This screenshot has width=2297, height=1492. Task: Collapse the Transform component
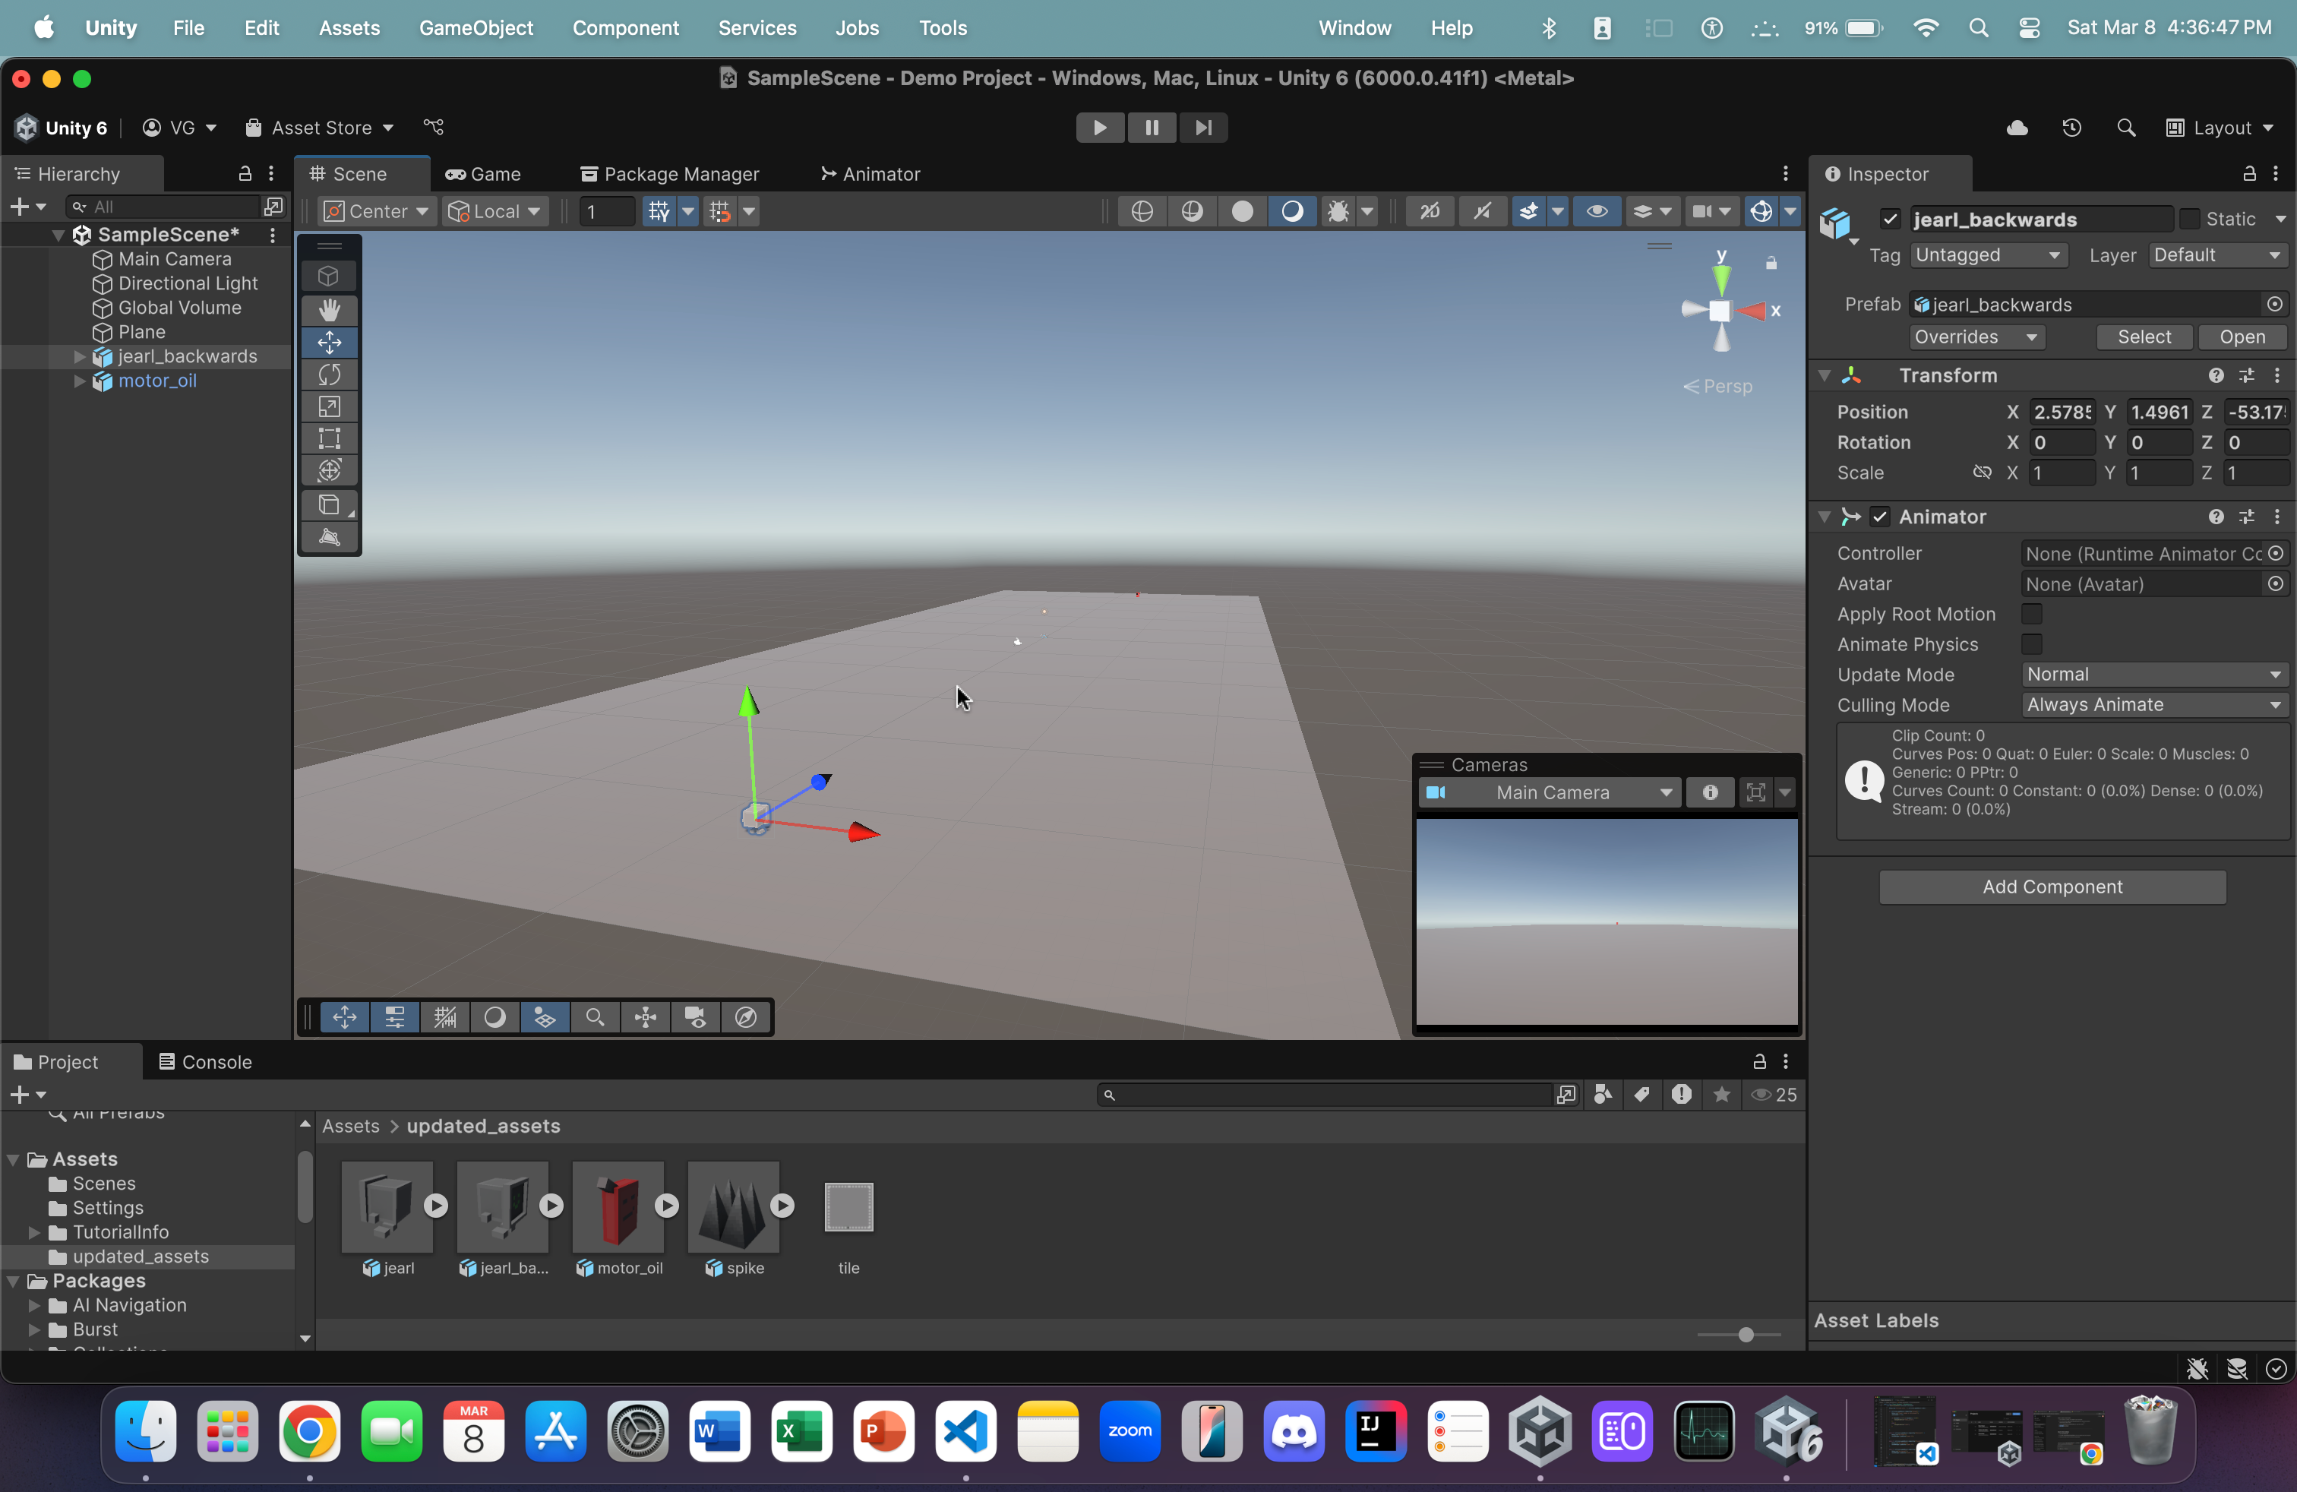(1824, 375)
